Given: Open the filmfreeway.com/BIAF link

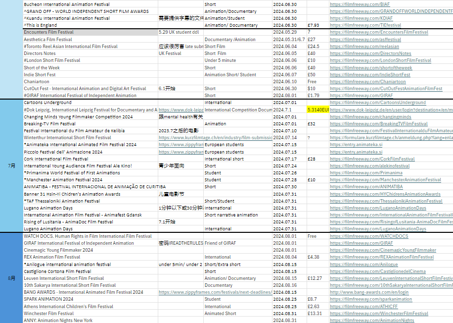Looking at the screenshot, I should pyautogui.click(x=360, y=4).
